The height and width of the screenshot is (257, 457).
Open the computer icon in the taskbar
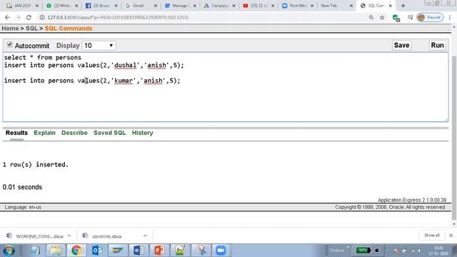pos(35,251)
